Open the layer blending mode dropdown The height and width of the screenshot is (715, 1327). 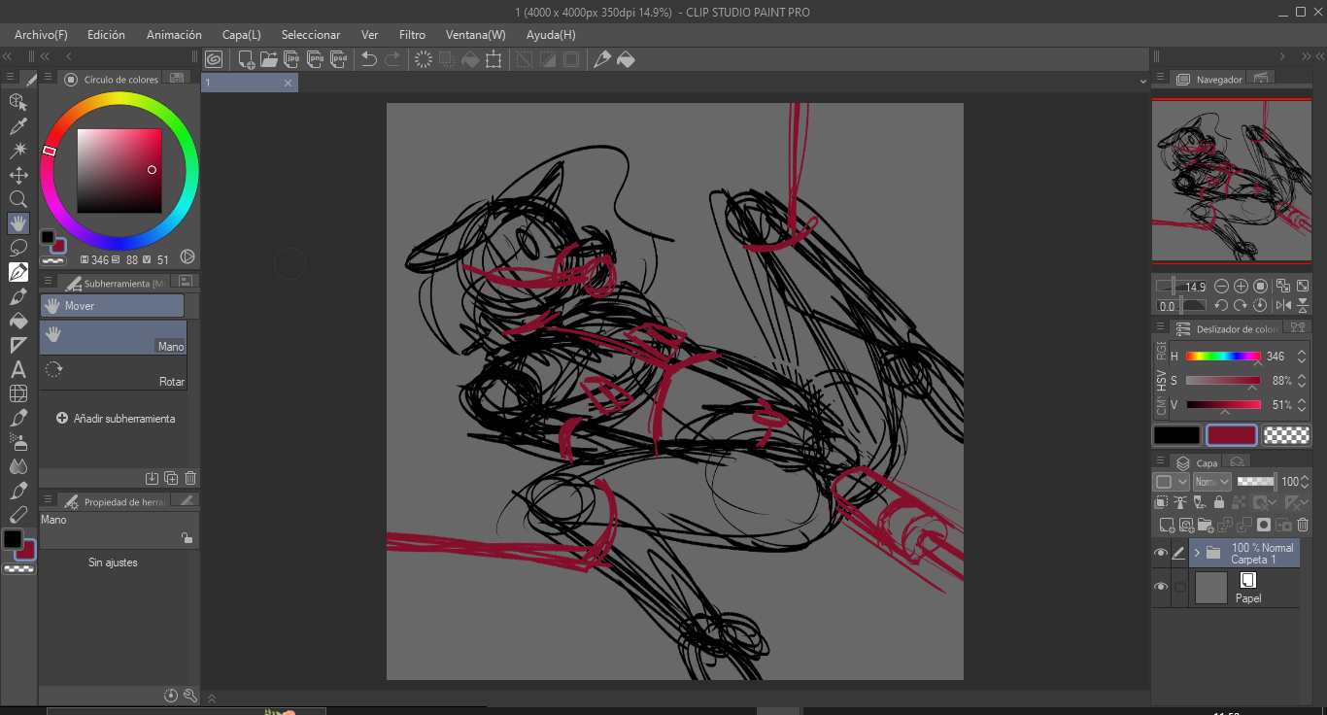[x=1212, y=482]
